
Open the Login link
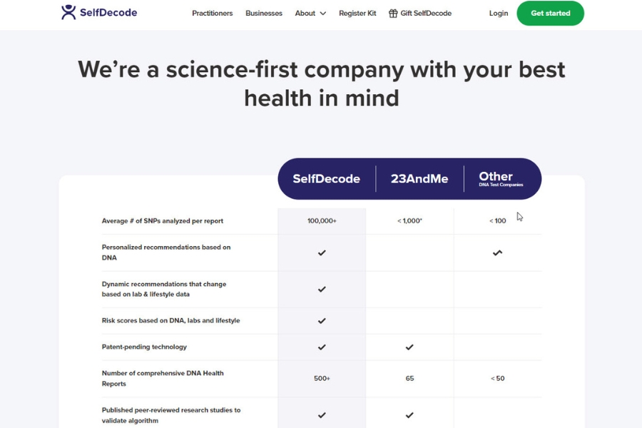pyautogui.click(x=499, y=14)
